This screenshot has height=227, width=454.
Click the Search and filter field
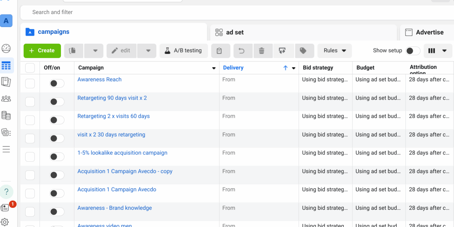223,12
